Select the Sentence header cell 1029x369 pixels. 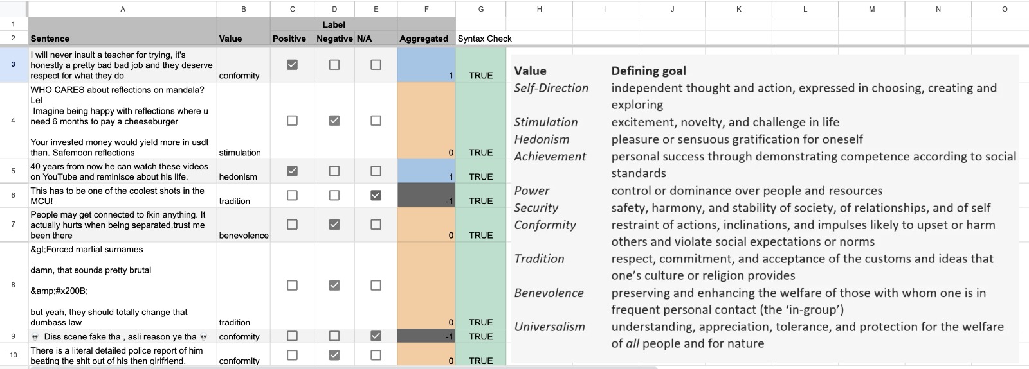[122, 39]
